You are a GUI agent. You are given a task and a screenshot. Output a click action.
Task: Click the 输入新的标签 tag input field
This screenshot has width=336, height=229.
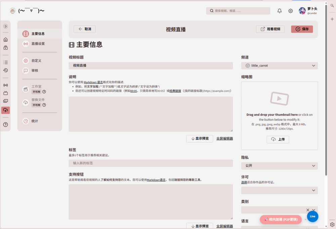[151, 163]
